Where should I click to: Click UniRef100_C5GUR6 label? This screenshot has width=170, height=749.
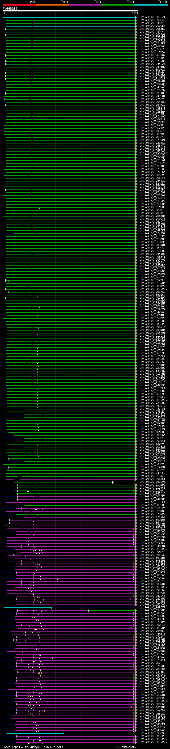click(152, 736)
